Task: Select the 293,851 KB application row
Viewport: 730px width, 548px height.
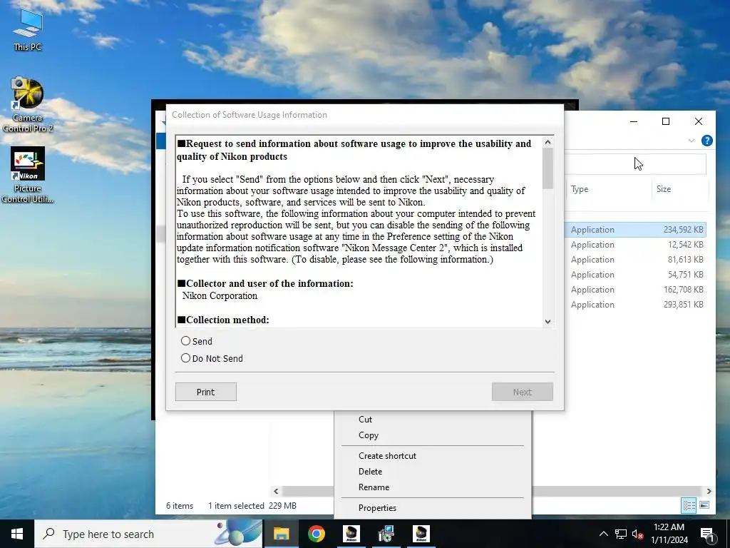Action: tap(636, 304)
